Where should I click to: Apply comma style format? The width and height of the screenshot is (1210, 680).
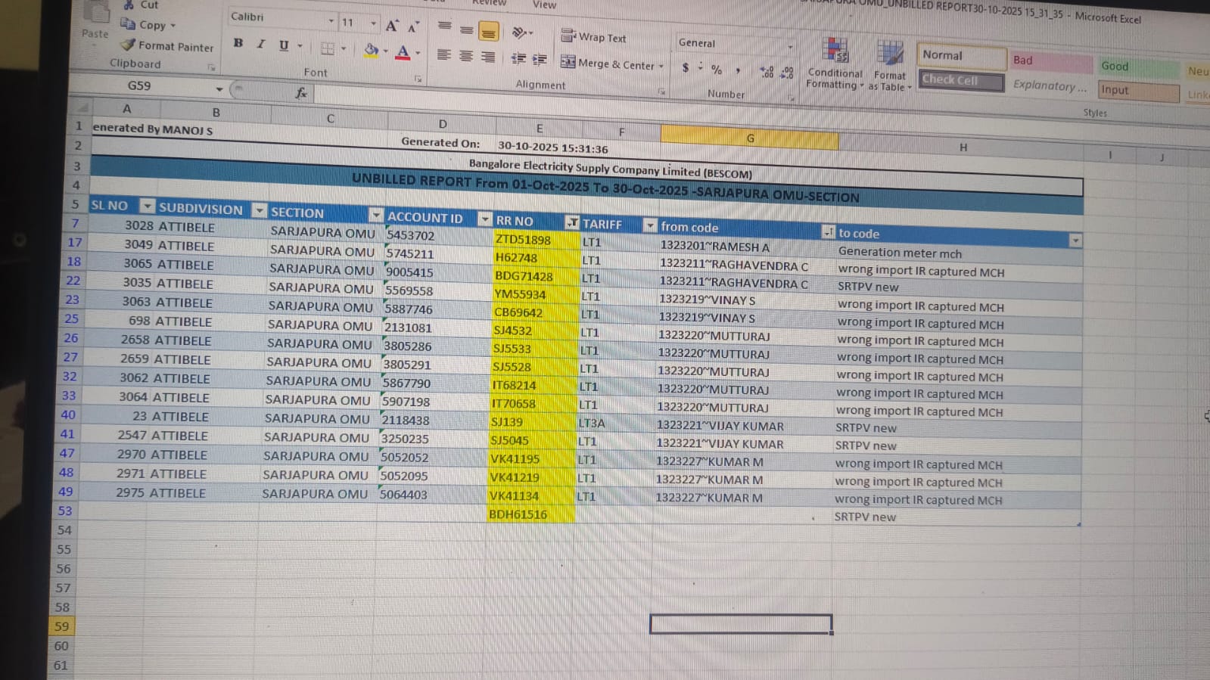click(x=738, y=70)
